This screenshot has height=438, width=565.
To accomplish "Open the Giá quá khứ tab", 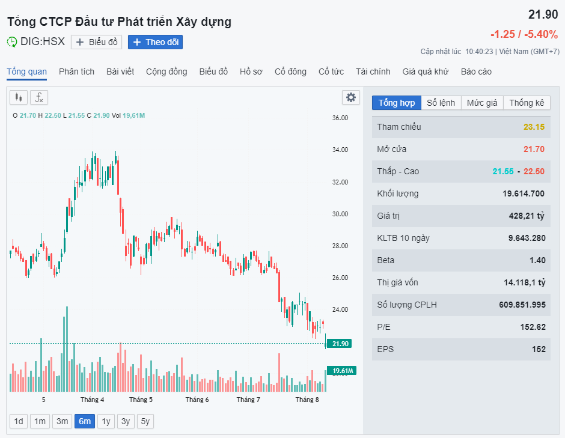I will pyautogui.click(x=426, y=71).
